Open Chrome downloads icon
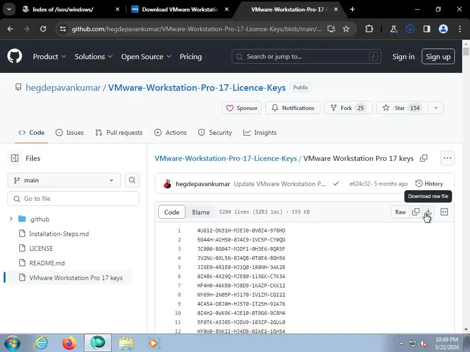The width and height of the screenshot is (470, 352). pos(410,29)
